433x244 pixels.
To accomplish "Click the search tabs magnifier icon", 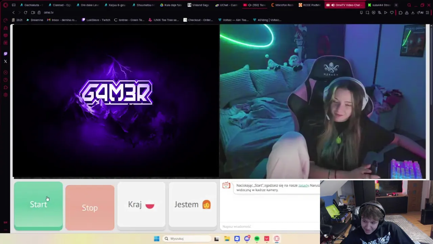I will tap(409, 5).
